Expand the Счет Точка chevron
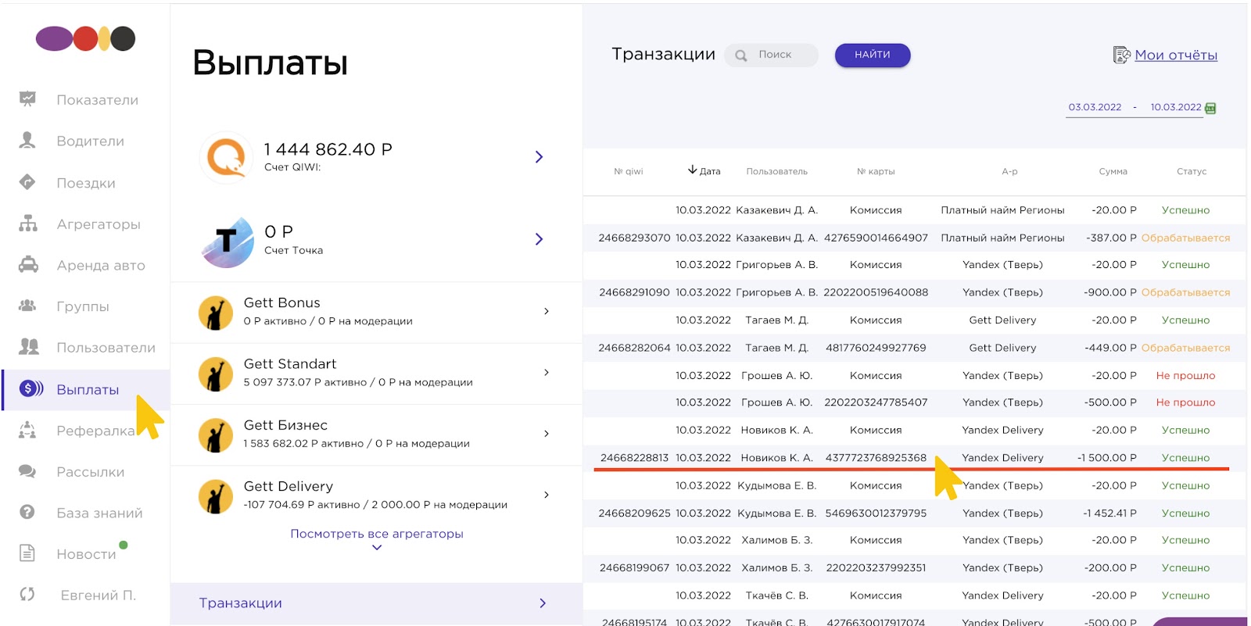This screenshot has height=626, width=1251. click(539, 239)
